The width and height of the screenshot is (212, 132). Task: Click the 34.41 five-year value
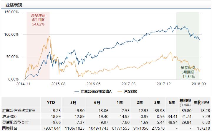tap(173, 116)
